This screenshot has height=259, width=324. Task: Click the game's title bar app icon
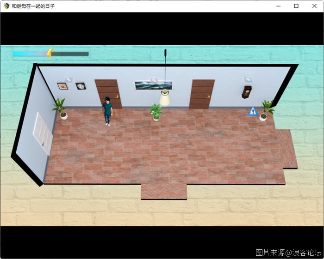pyautogui.click(x=6, y=6)
